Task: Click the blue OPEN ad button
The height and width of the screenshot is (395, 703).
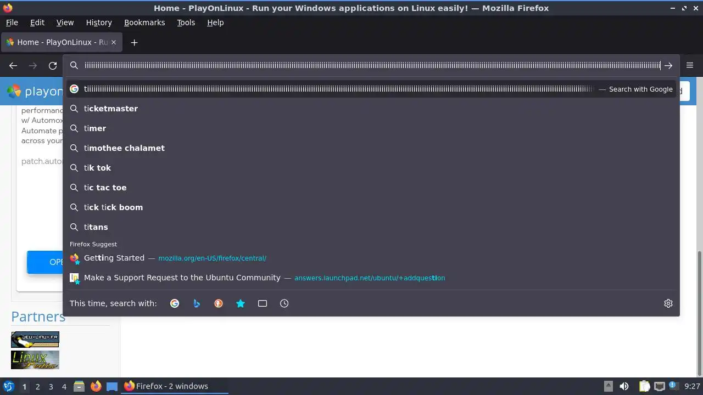Action: pyautogui.click(x=45, y=262)
